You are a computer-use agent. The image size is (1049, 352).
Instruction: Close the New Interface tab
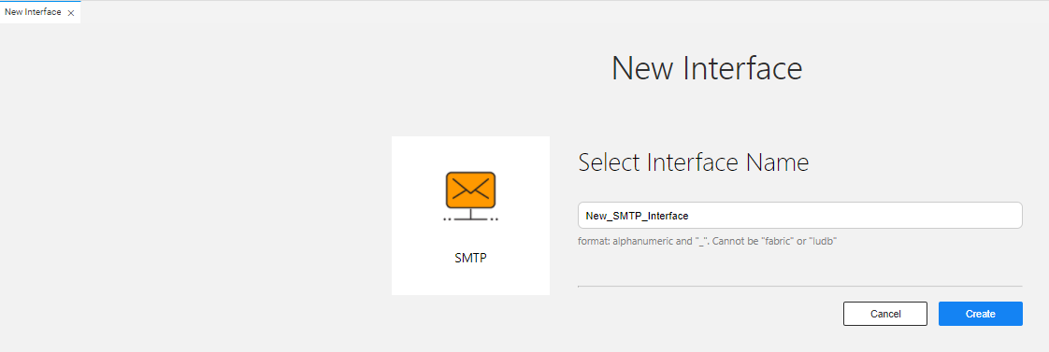point(71,13)
